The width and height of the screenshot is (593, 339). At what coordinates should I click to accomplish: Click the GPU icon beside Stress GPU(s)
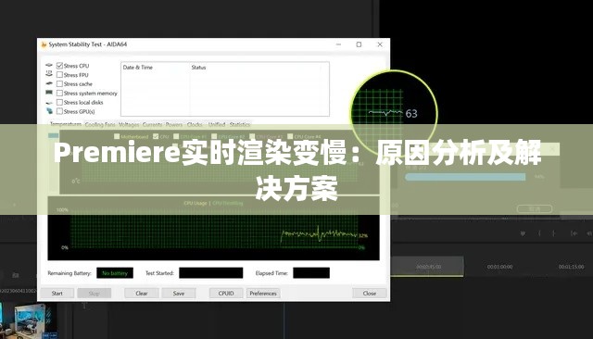[49, 111]
